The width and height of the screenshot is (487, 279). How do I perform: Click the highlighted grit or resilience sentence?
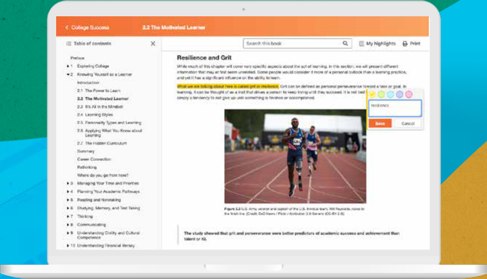pos(228,87)
